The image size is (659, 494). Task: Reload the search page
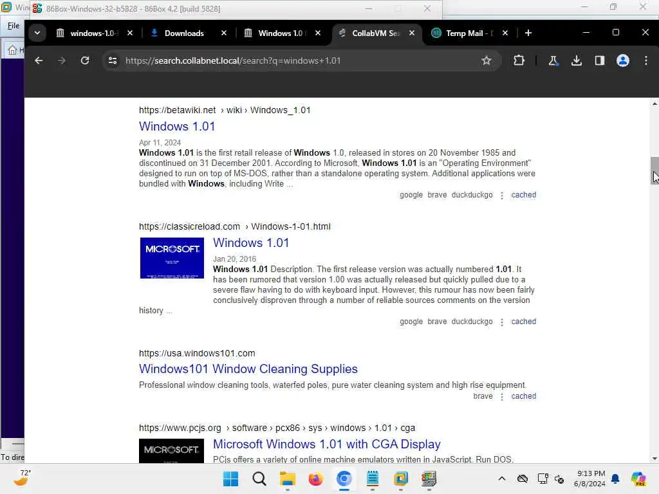[x=85, y=60]
